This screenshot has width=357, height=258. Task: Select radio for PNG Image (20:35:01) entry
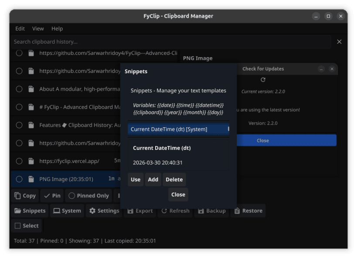[x=19, y=179]
